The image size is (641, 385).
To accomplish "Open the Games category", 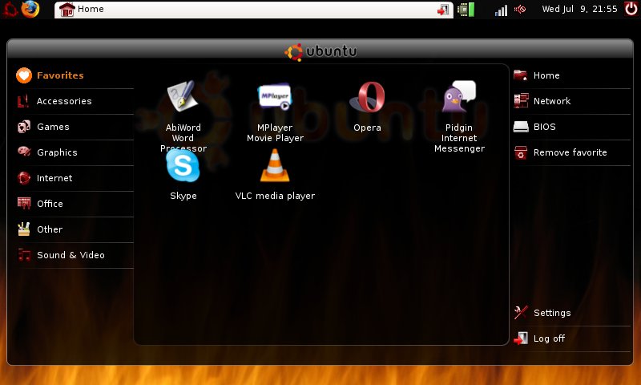I will (53, 127).
